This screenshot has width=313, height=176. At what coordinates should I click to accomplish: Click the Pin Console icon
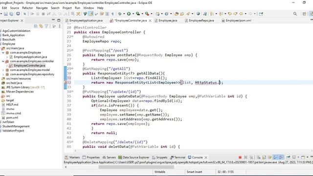click(x=288, y=157)
